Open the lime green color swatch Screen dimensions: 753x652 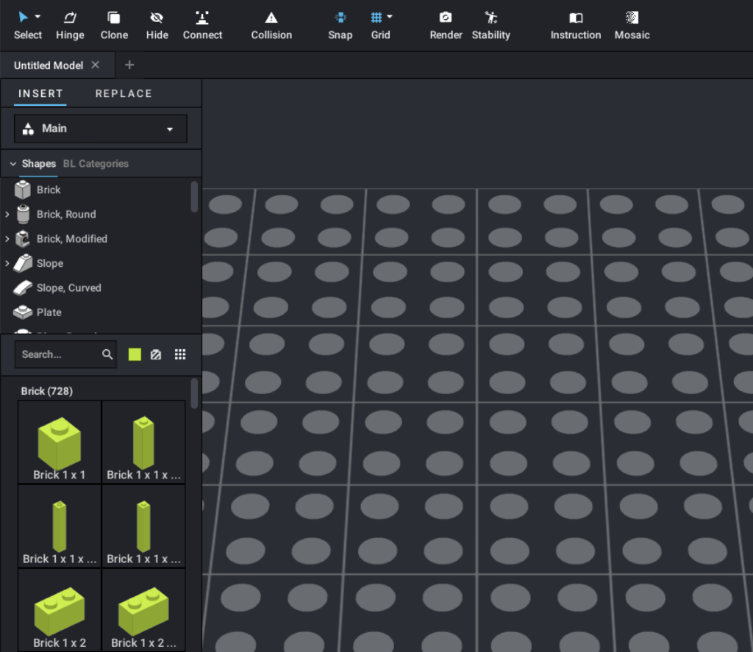(135, 354)
